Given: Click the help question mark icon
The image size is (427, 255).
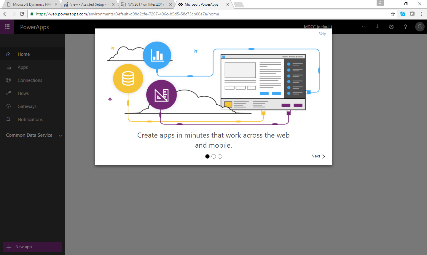Looking at the screenshot, I should click(x=405, y=27).
